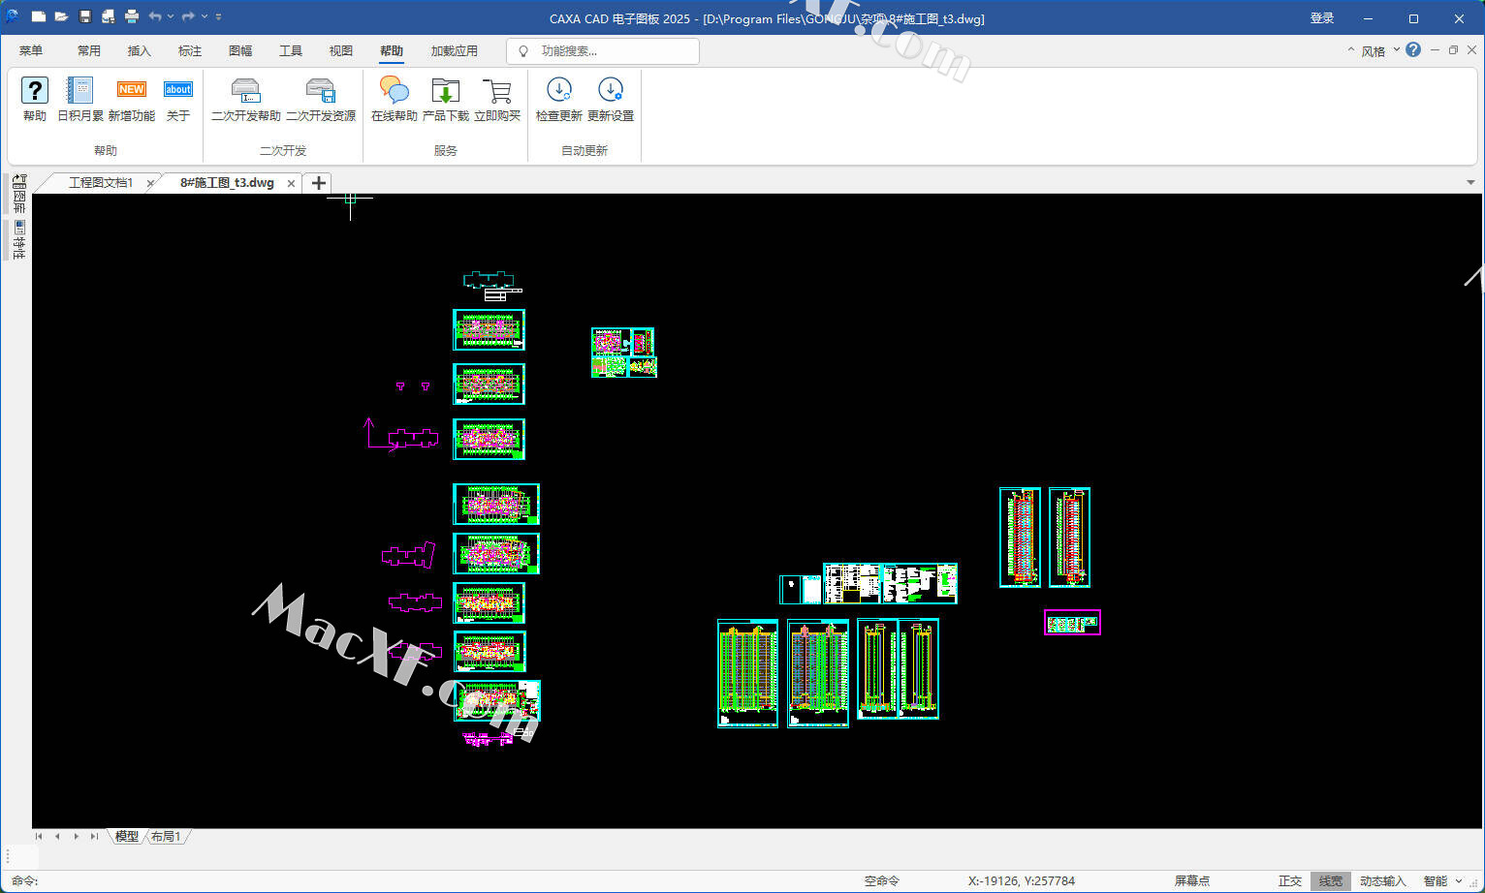Toggle 动态输入 dynamic input in status bar
1485x893 pixels.
(1382, 881)
